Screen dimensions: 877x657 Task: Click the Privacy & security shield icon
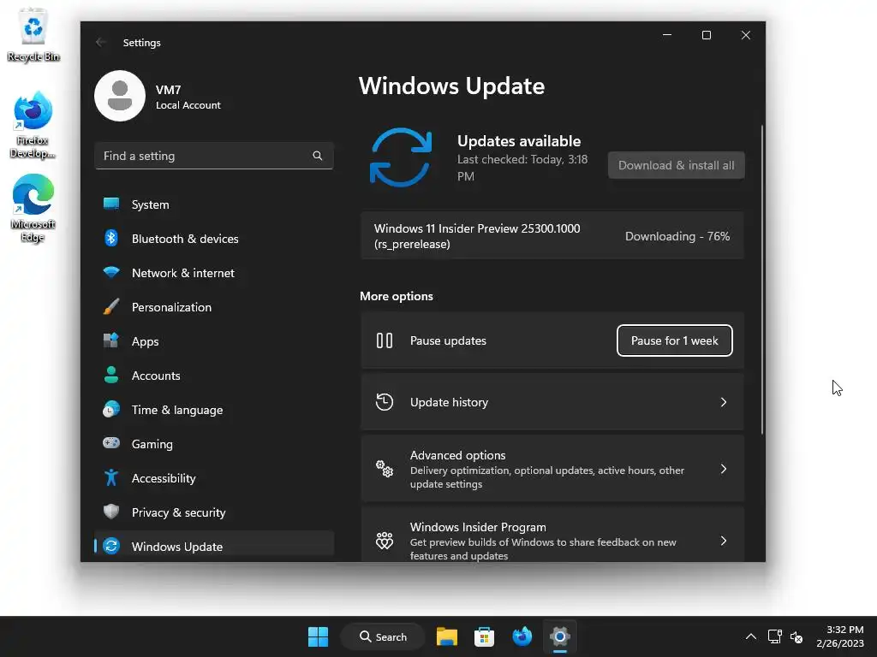coord(111,512)
